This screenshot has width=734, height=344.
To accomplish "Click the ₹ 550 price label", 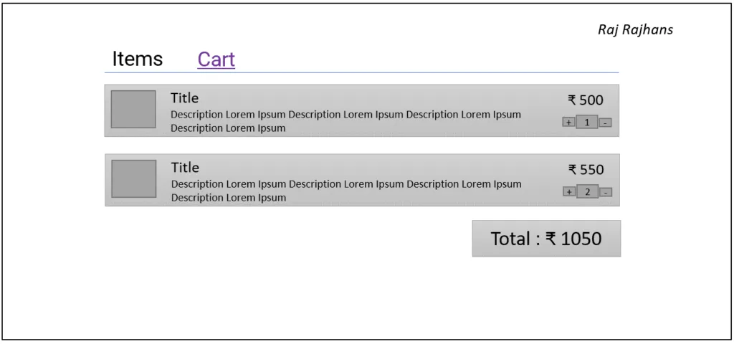I will click(586, 170).
